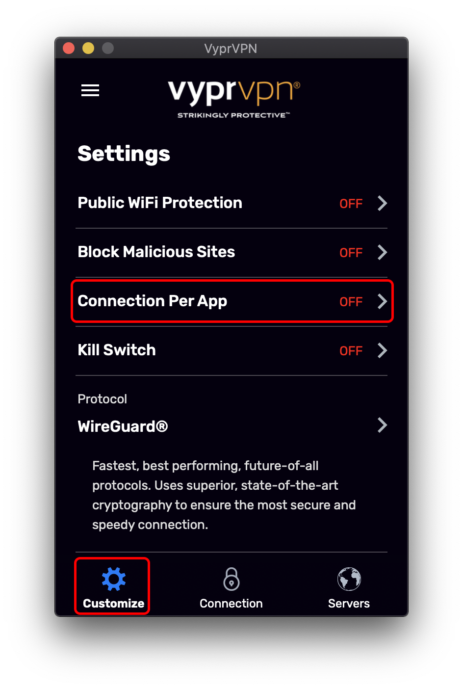Open Servers using the globe icon
The height and width of the screenshot is (689, 463).
(348, 579)
